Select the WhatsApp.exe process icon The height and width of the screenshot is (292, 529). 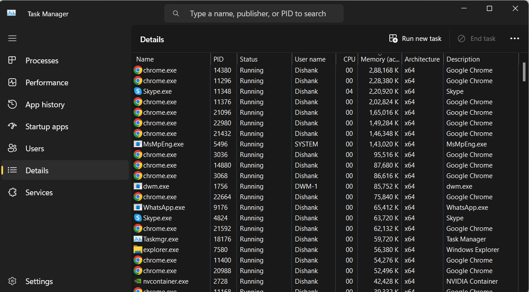[x=138, y=208]
